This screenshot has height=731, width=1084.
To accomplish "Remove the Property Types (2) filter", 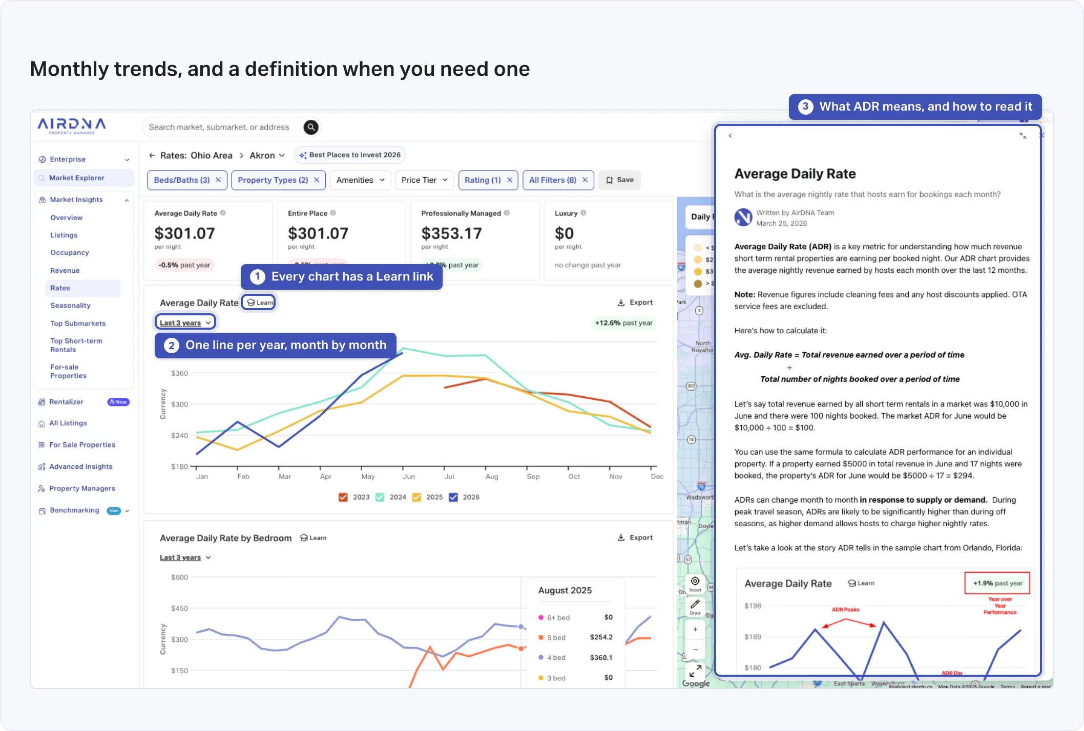I will click(x=317, y=180).
